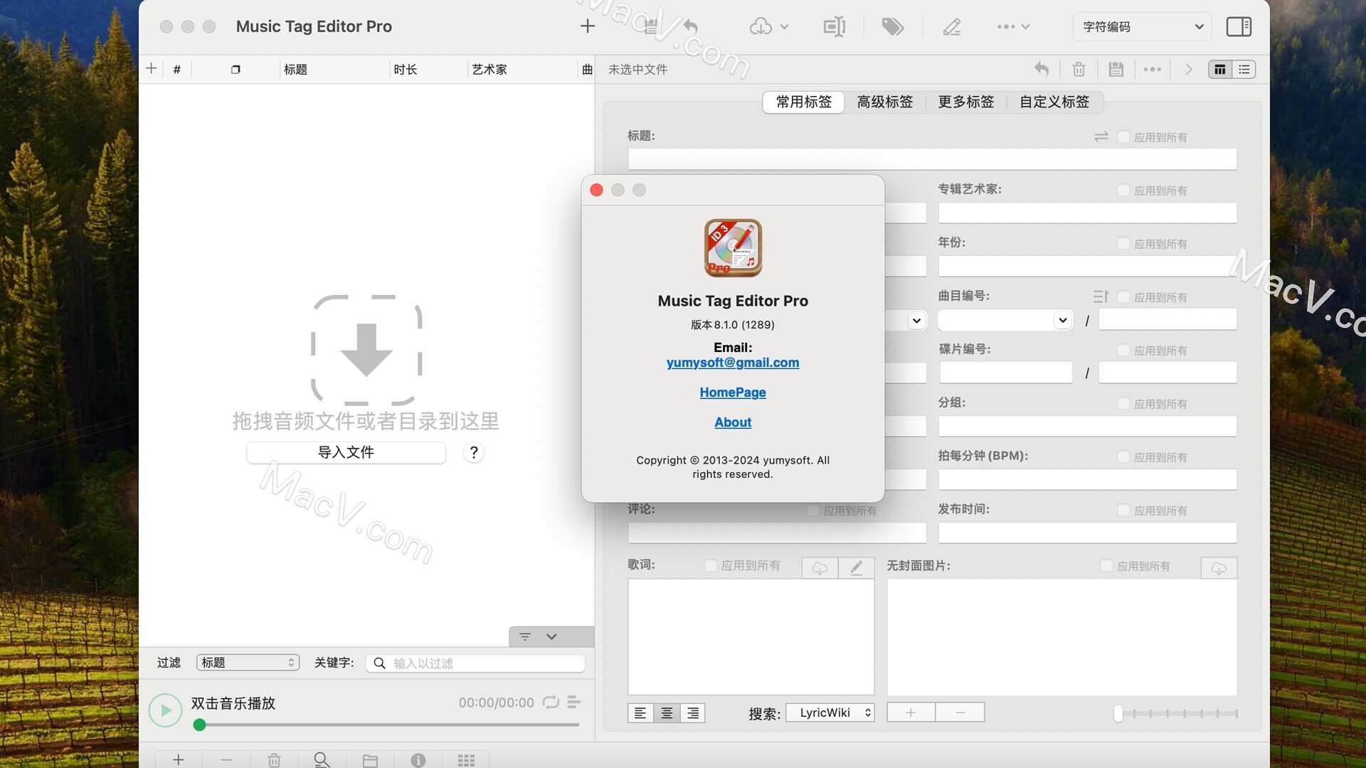1366x768 pixels.
Task: Open the LyricWiki search source dropdown
Action: pyautogui.click(x=830, y=712)
